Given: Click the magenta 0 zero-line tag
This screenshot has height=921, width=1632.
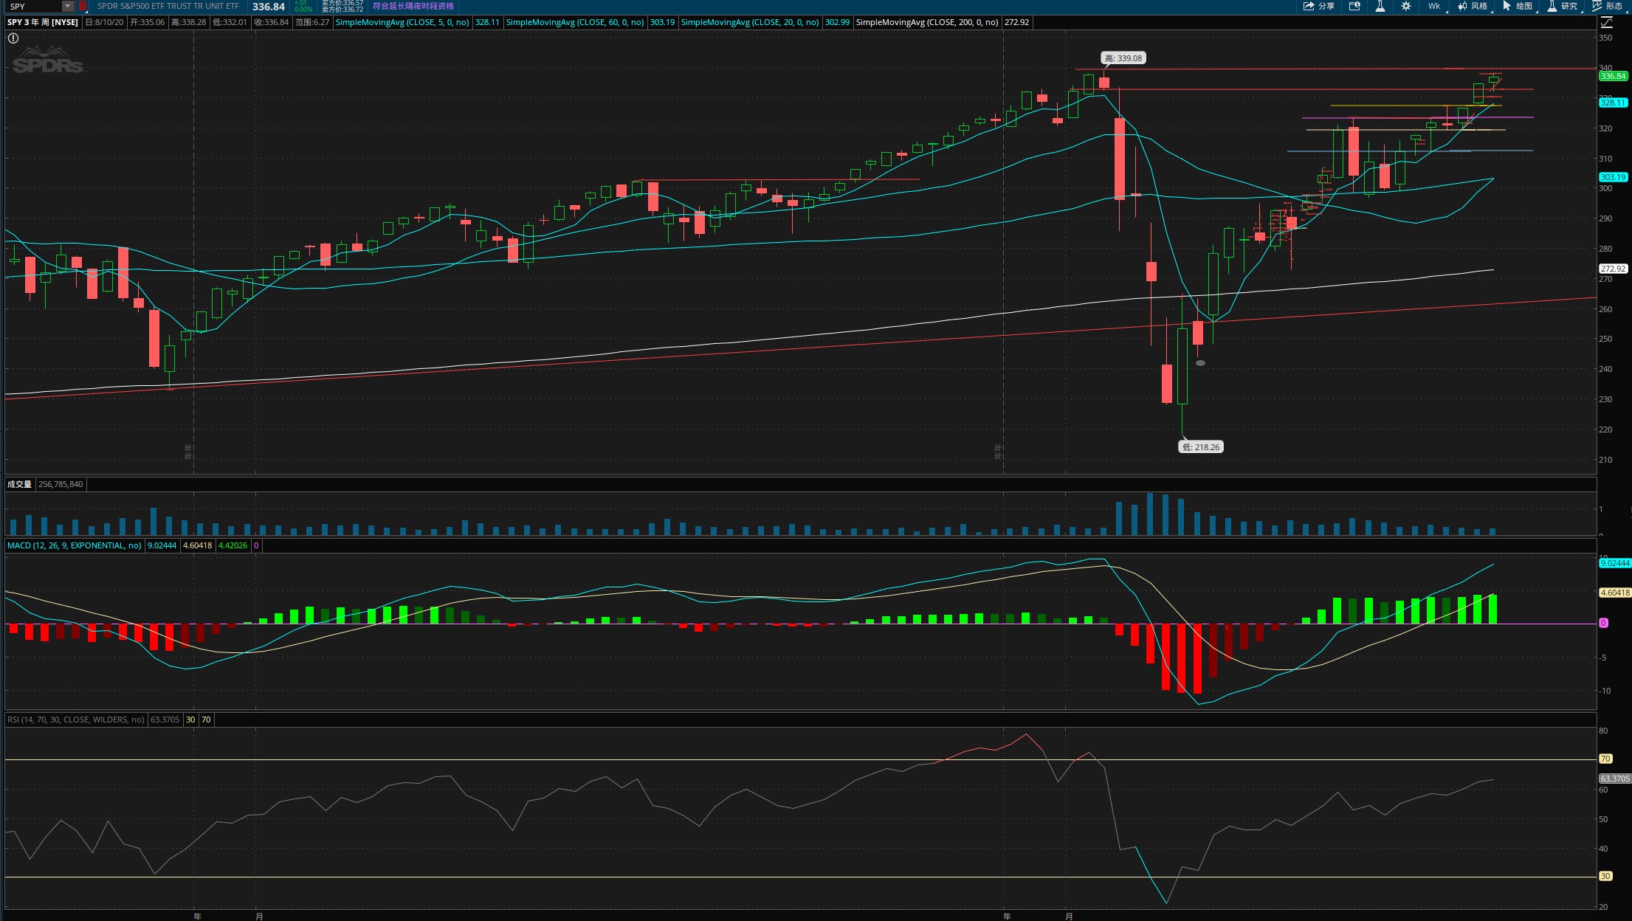Looking at the screenshot, I should 1603,624.
